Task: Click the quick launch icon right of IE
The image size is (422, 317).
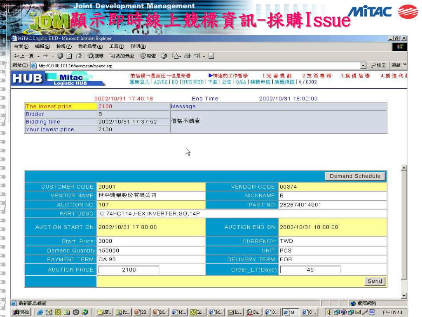Action: pyautogui.click(x=49, y=312)
